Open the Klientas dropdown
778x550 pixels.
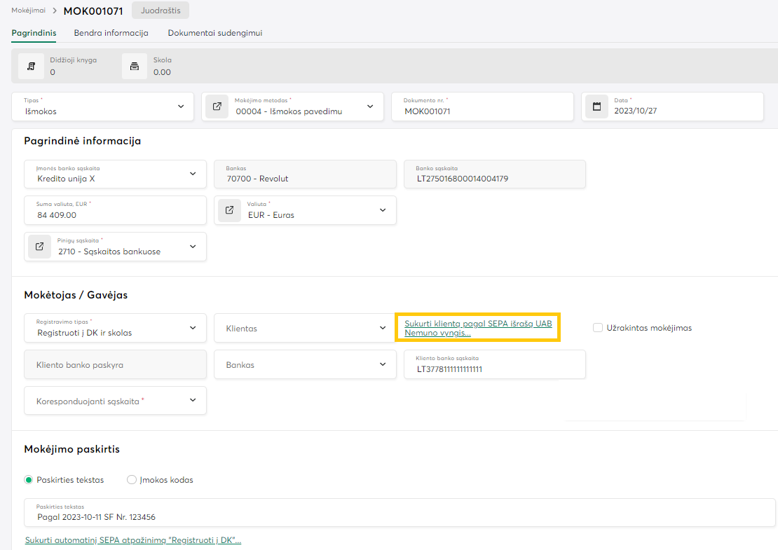tap(382, 328)
